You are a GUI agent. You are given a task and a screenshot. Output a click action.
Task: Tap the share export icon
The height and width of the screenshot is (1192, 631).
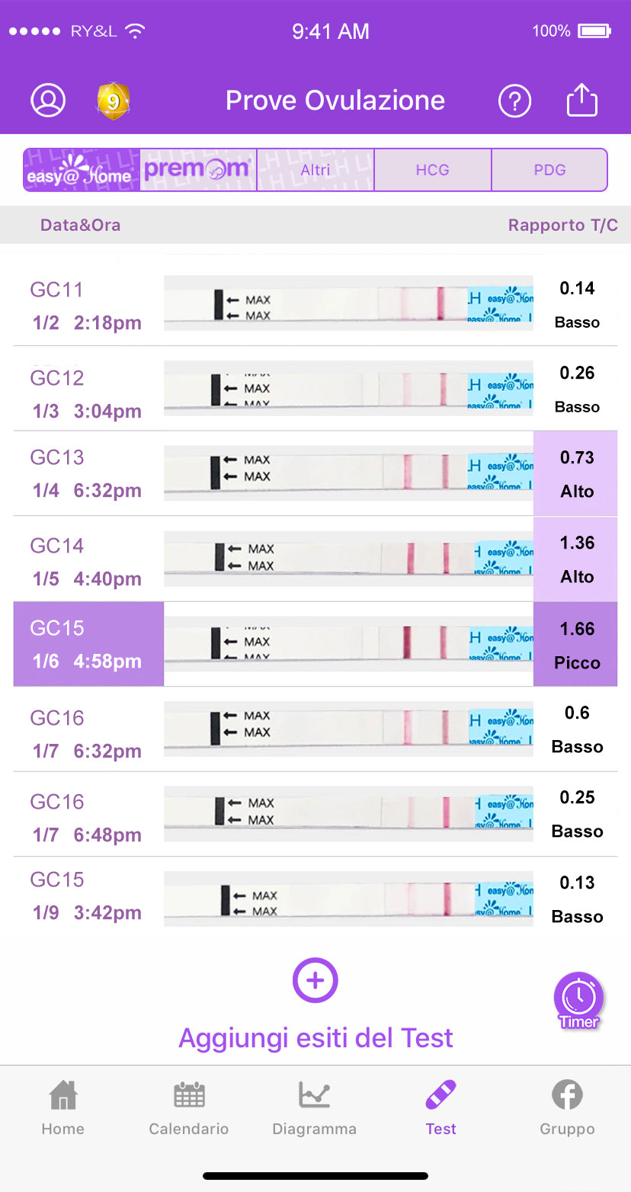(582, 101)
